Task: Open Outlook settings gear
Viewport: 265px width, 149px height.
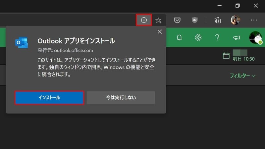Action: point(198,37)
